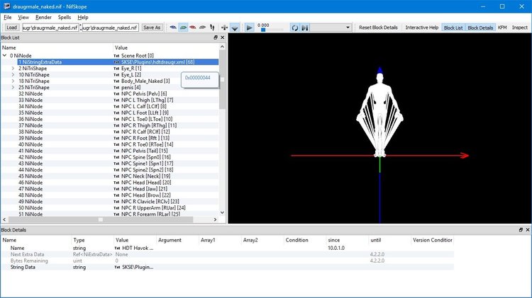Play the animation
The image size is (532, 298).
click(x=250, y=28)
